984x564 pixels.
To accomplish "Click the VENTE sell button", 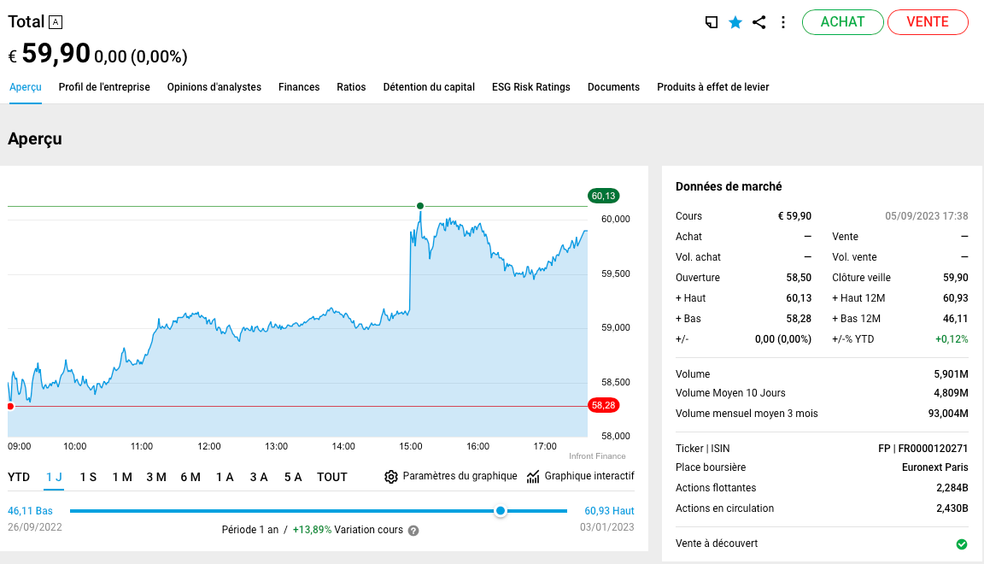I will (928, 22).
